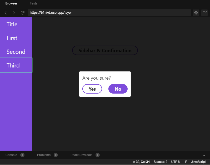Expand the bottom panel with chevron
Screen dimensions: 210x165
(204, 155)
